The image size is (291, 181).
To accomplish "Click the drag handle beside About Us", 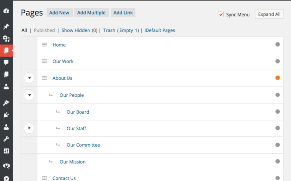I will pos(44,78).
